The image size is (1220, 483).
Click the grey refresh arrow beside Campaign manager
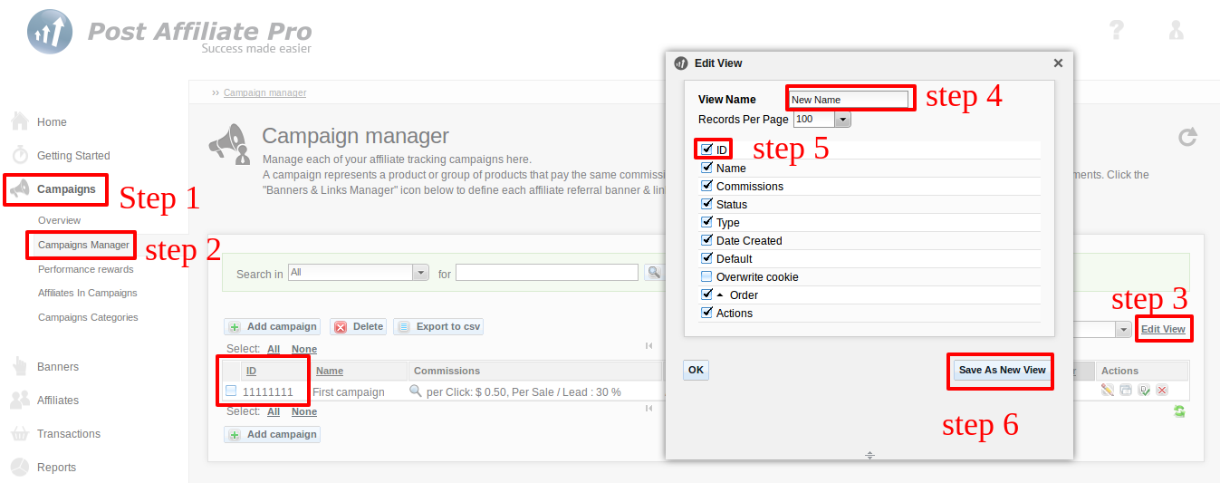[x=1187, y=138]
